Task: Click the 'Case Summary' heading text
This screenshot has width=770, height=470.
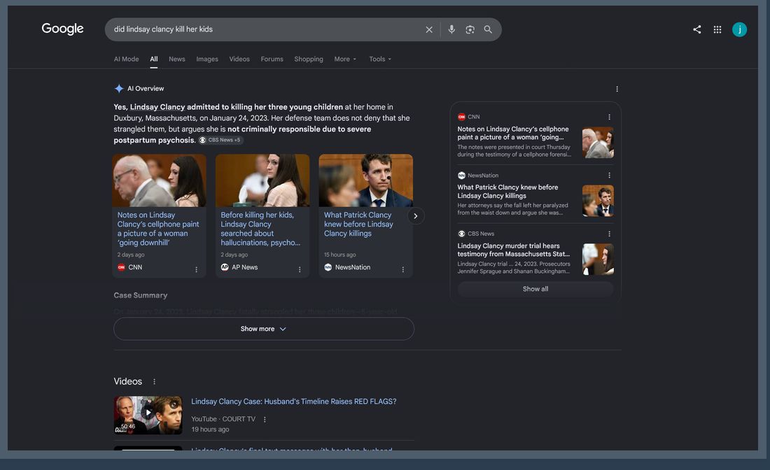Action: (x=141, y=295)
